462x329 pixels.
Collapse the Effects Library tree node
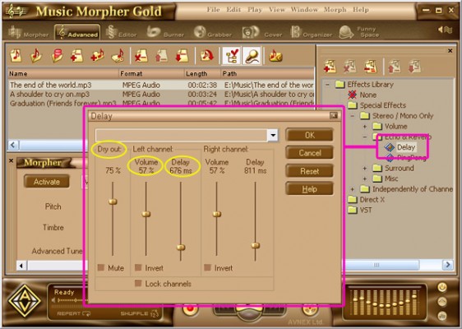point(328,85)
